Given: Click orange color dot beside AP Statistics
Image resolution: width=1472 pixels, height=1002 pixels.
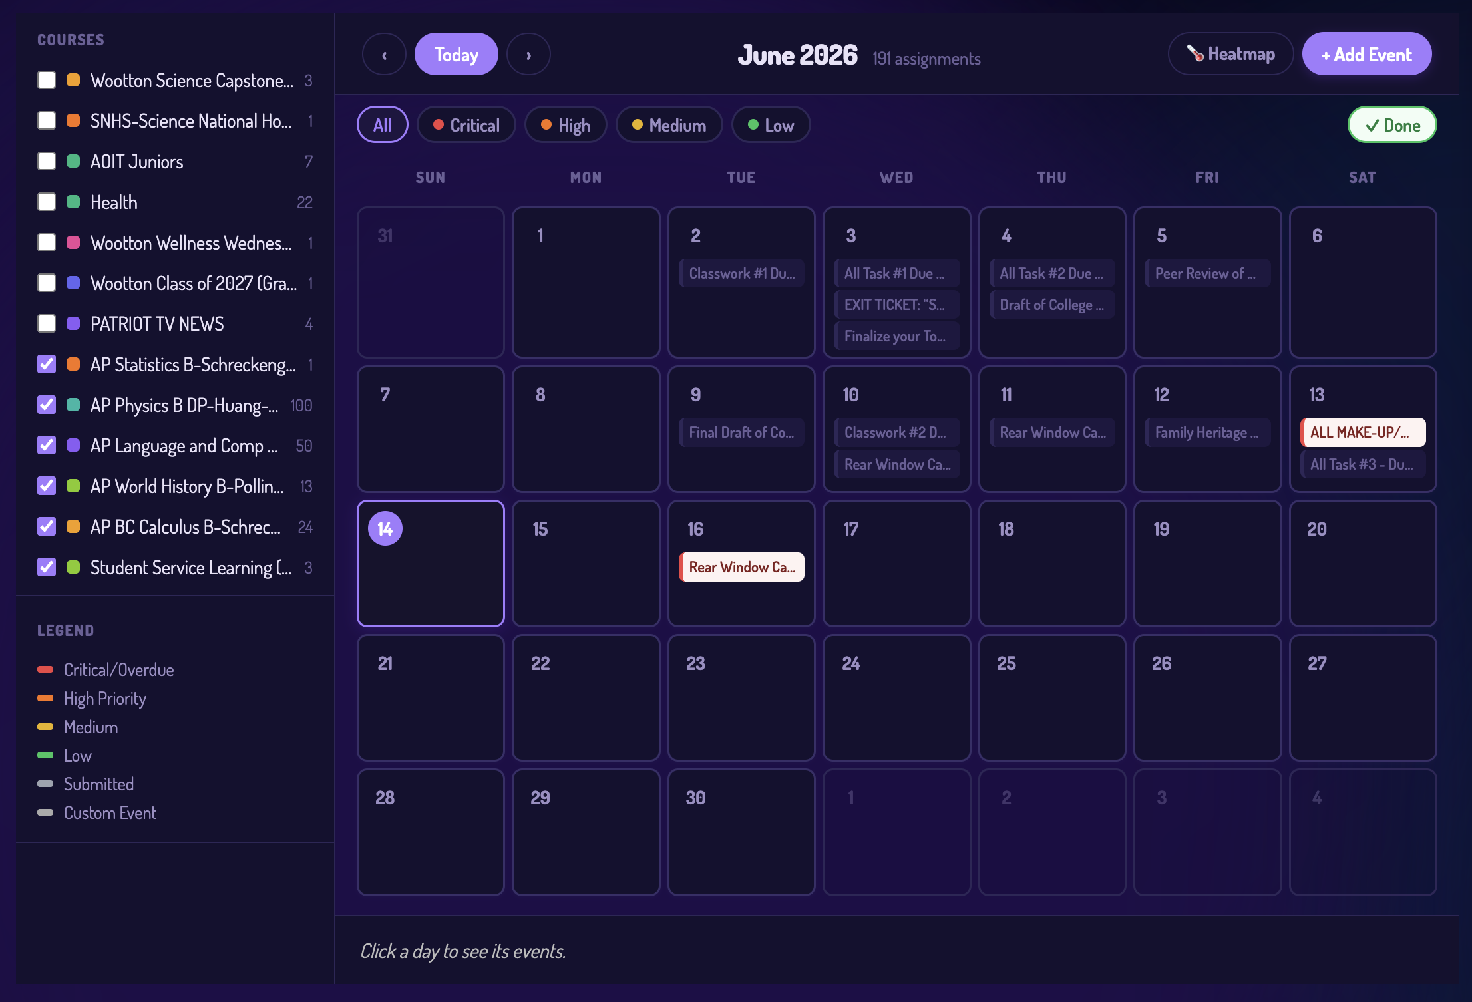Looking at the screenshot, I should 73,365.
